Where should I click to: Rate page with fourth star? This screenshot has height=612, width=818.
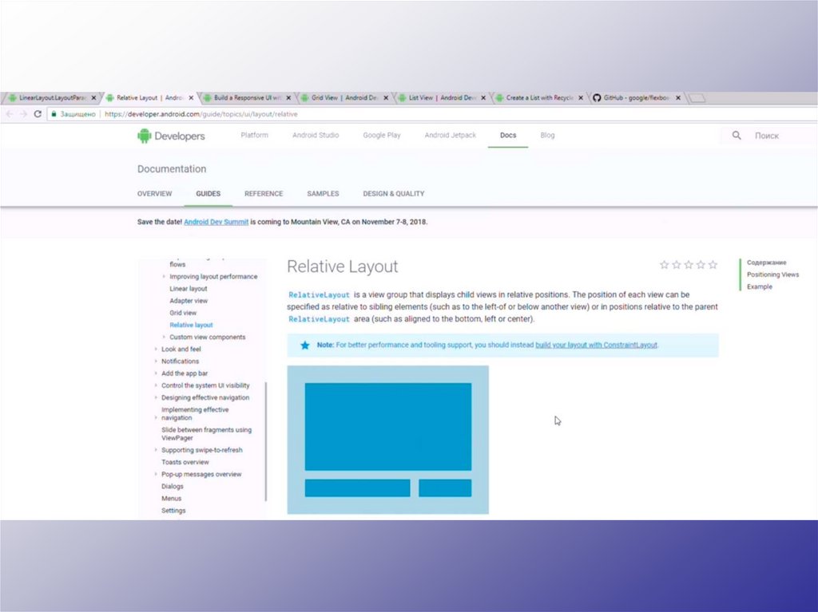(701, 265)
